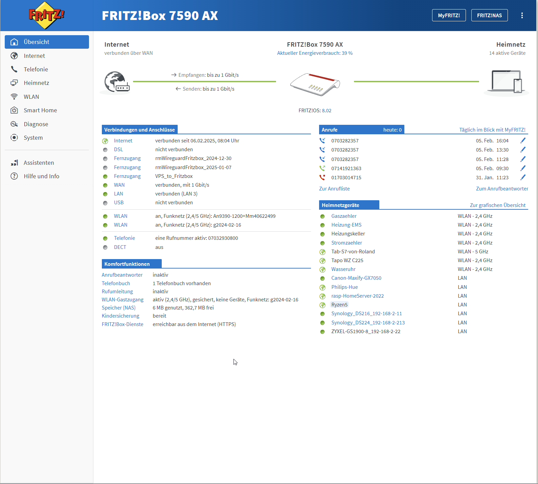Click the FRITZ!NAS button

pyautogui.click(x=490, y=15)
